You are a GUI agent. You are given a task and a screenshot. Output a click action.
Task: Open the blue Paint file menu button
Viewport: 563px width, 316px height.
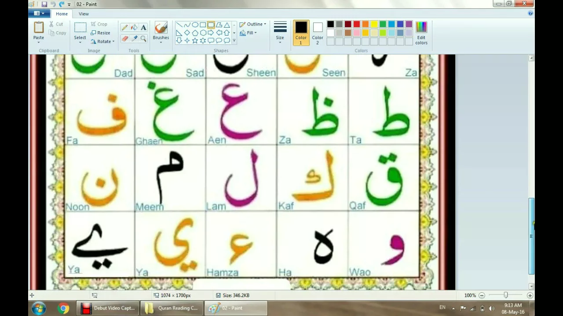pyautogui.click(x=40, y=14)
